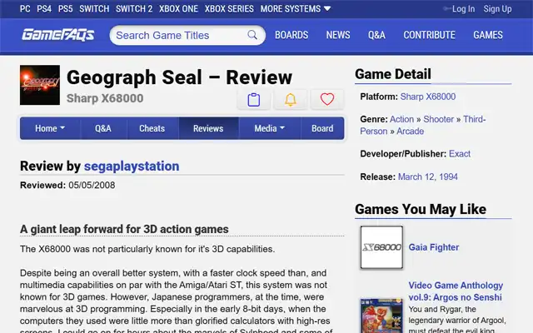Open reviewer segaplaystation's profile
The height and width of the screenshot is (333, 533).
point(132,166)
